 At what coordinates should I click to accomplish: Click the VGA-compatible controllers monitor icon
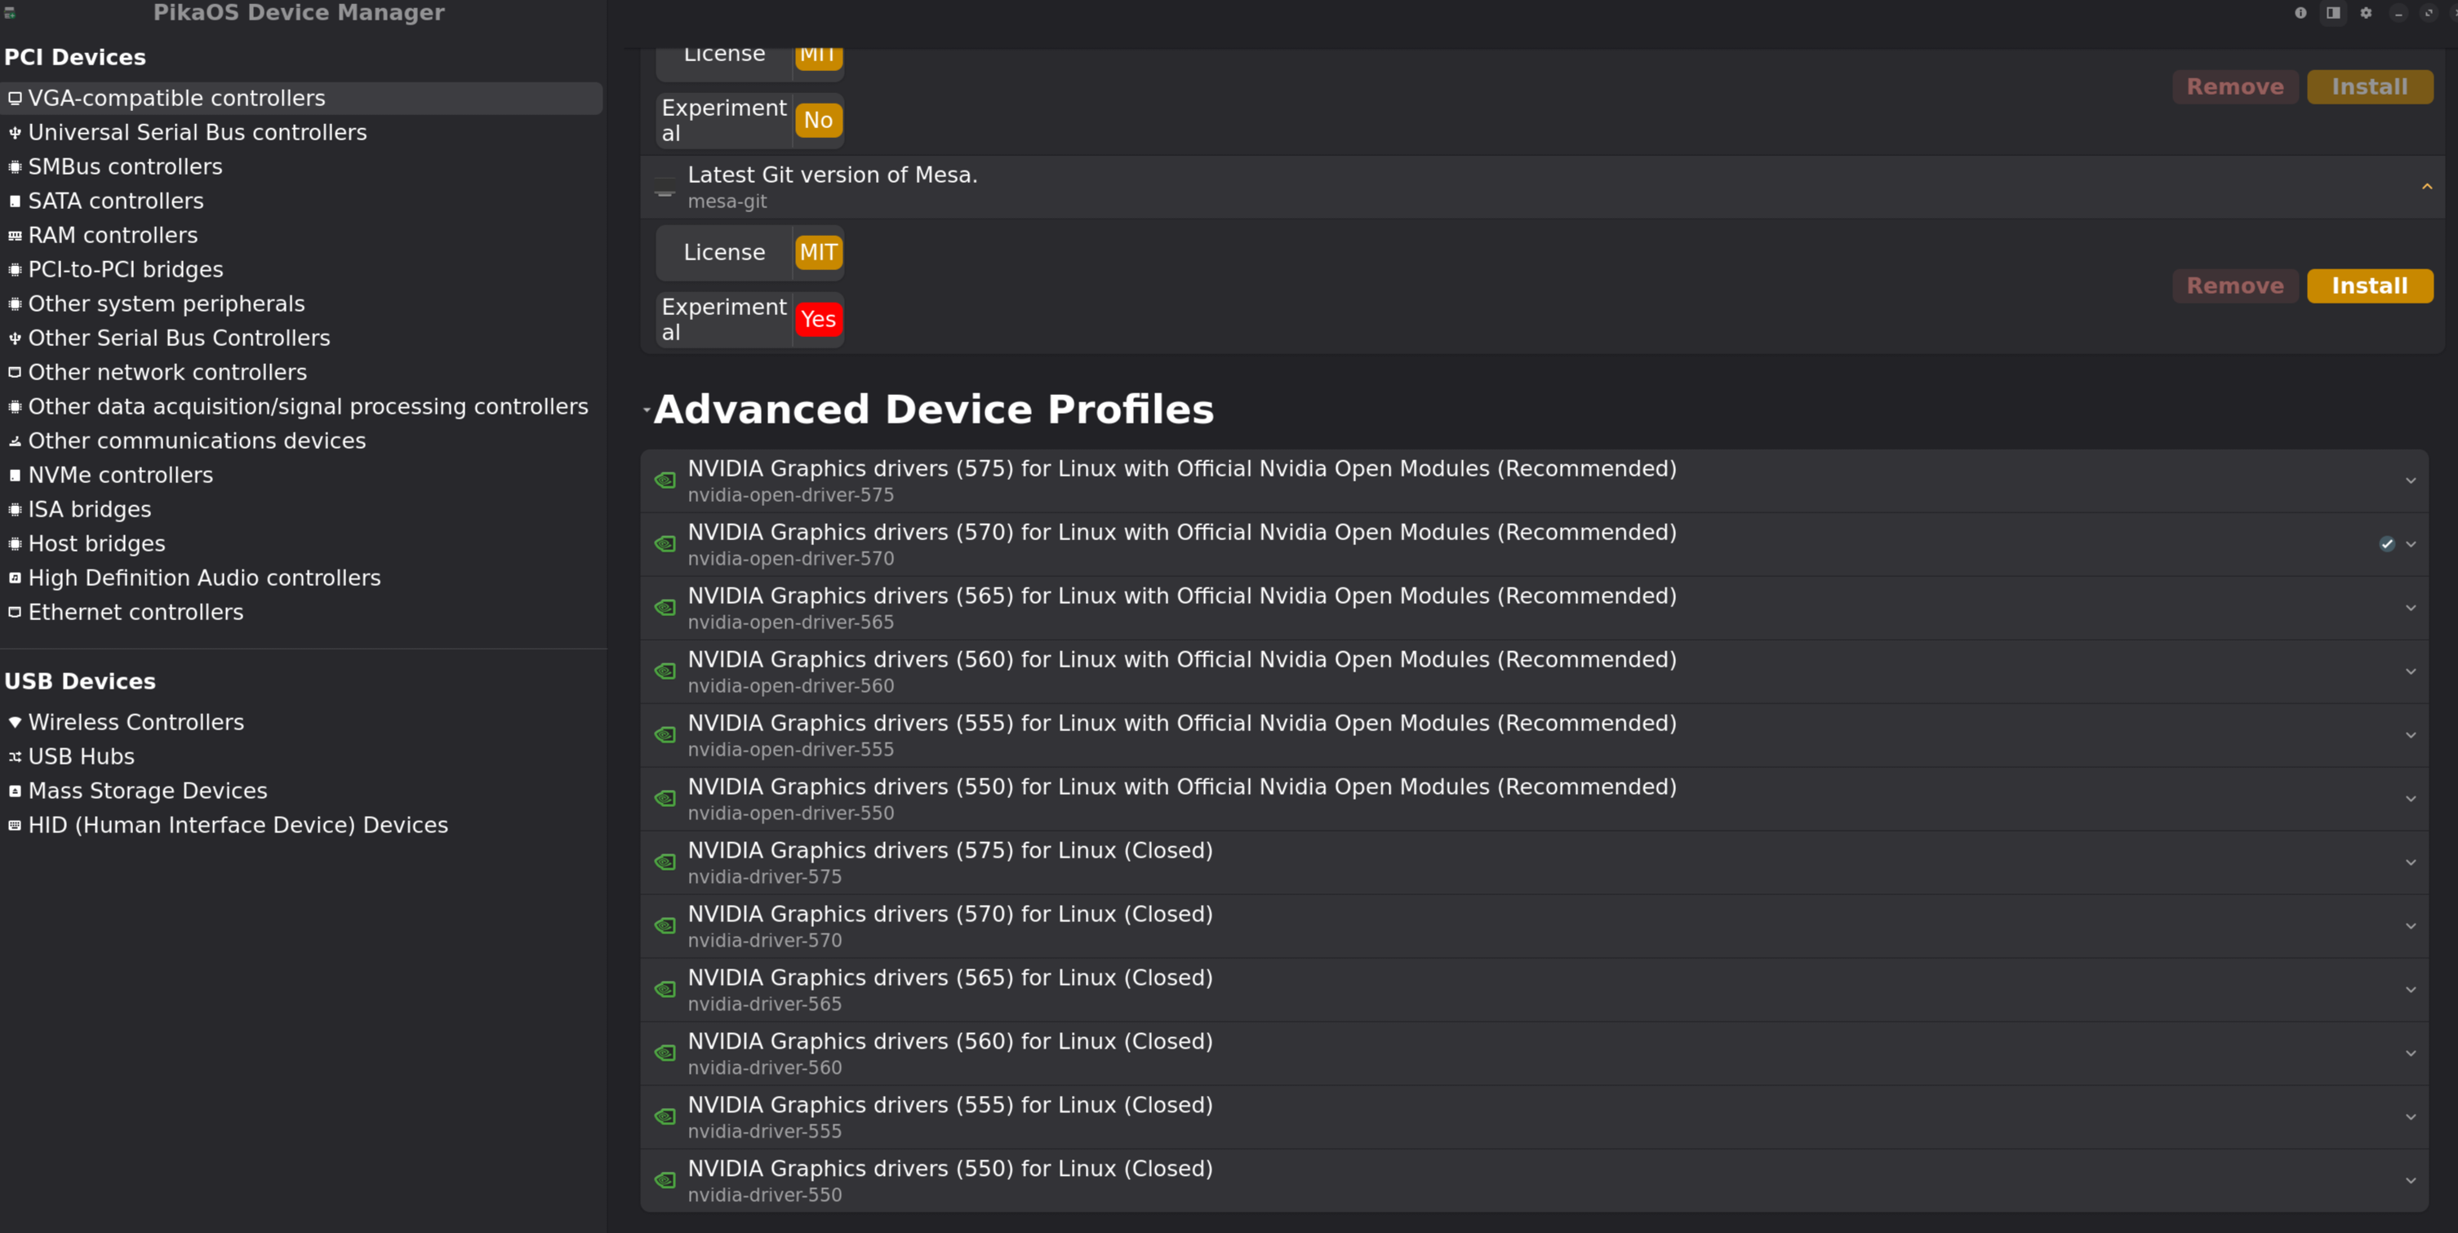[x=15, y=98]
